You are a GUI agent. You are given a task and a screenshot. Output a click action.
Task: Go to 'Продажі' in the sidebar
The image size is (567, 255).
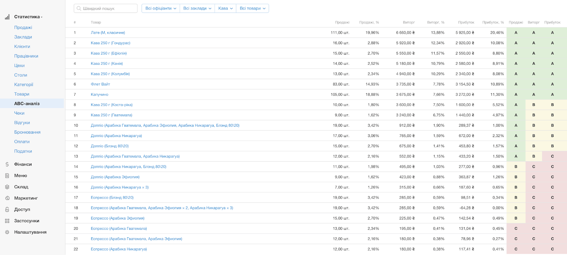23,28
